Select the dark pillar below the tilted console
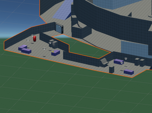This screenshot has width=152, height=113. pyautogui.click(x=112, y=70)
